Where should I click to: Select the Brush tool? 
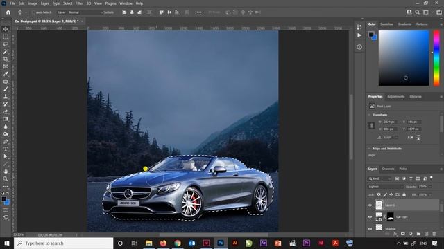click(x=6, y=89)
